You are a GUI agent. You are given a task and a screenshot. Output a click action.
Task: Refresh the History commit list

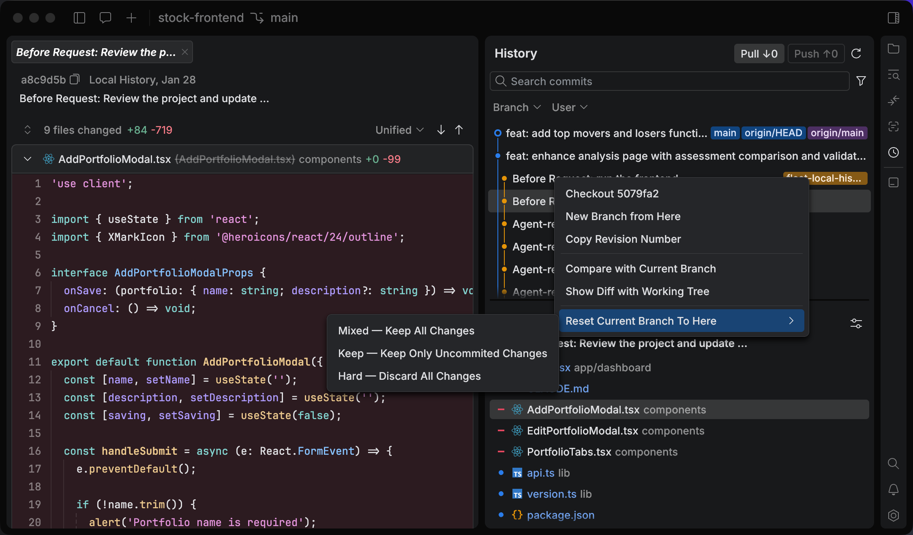pyautogui.click(x=856, y=53)
